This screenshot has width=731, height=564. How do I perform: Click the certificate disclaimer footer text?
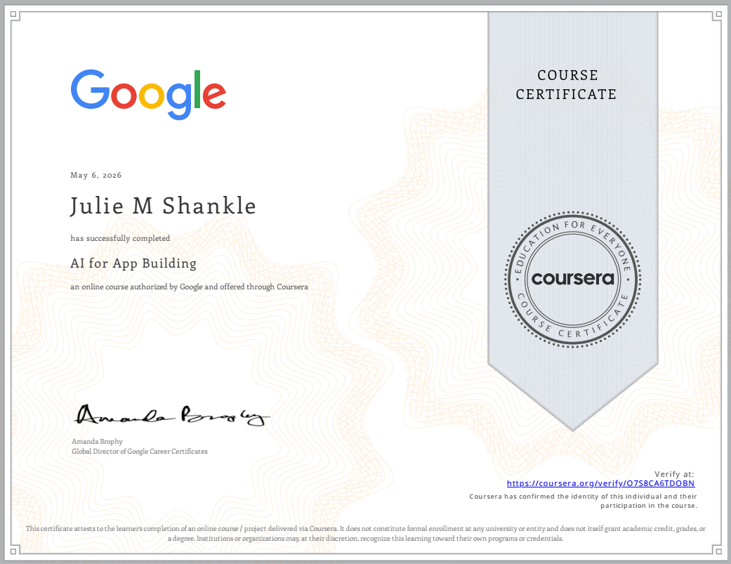(x=365, y=534)
